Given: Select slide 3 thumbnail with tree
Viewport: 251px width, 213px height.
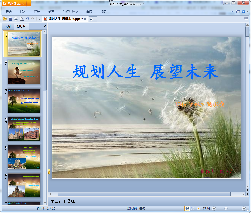Looking at the screenshot, I should 24,101.
